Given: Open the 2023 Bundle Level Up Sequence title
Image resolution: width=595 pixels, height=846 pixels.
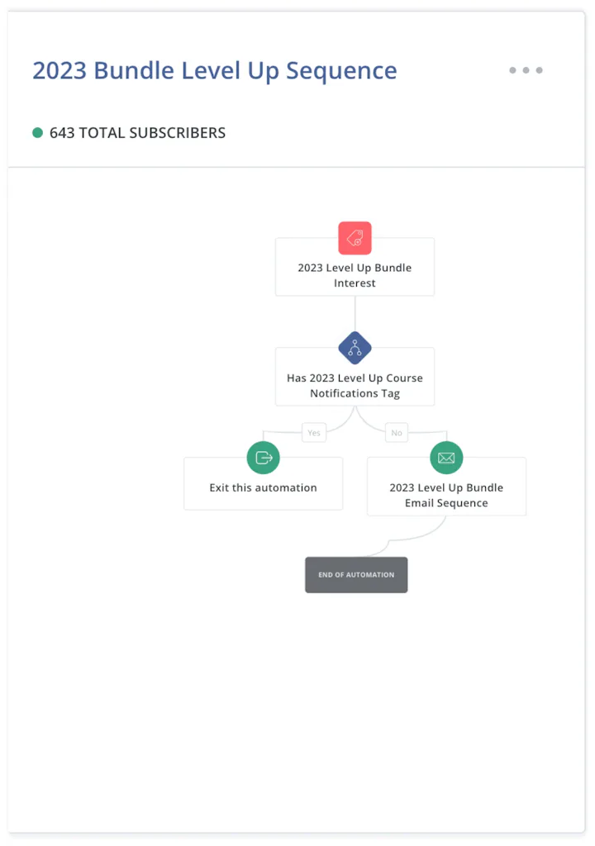Looking at the screenshot, I should tap(214, 71).
